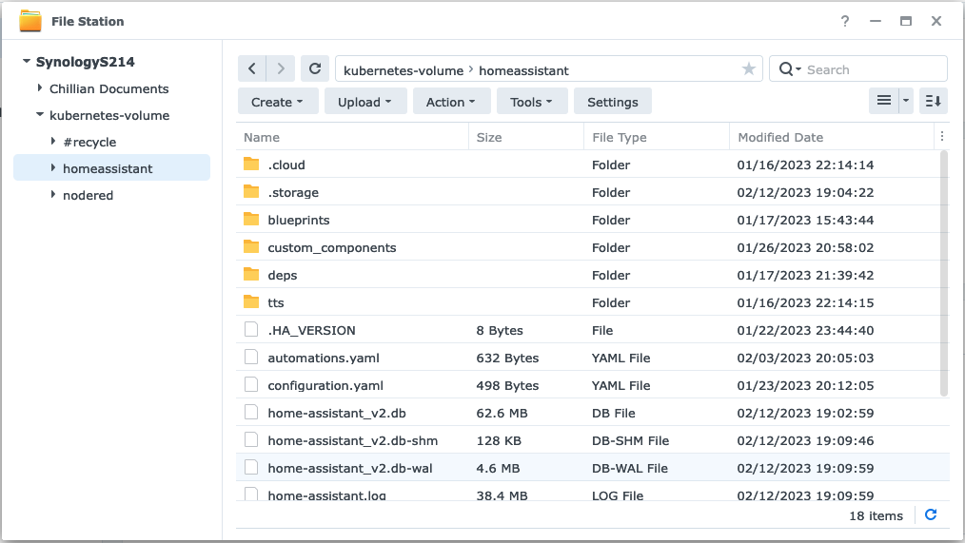Screen dimensions: 965x543
Task: Switch to list view mode icon
Action: (x=884, y=100)
